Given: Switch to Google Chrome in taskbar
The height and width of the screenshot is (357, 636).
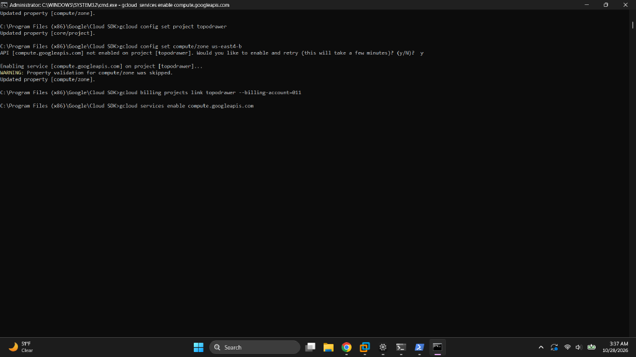Looking at the screenshot, I should (x=347, y=347).
